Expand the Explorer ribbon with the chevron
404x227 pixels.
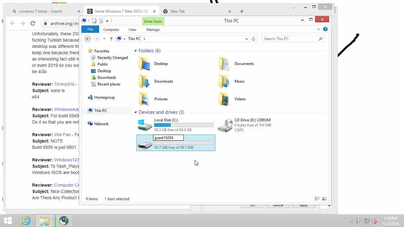[x=318, y=29]
